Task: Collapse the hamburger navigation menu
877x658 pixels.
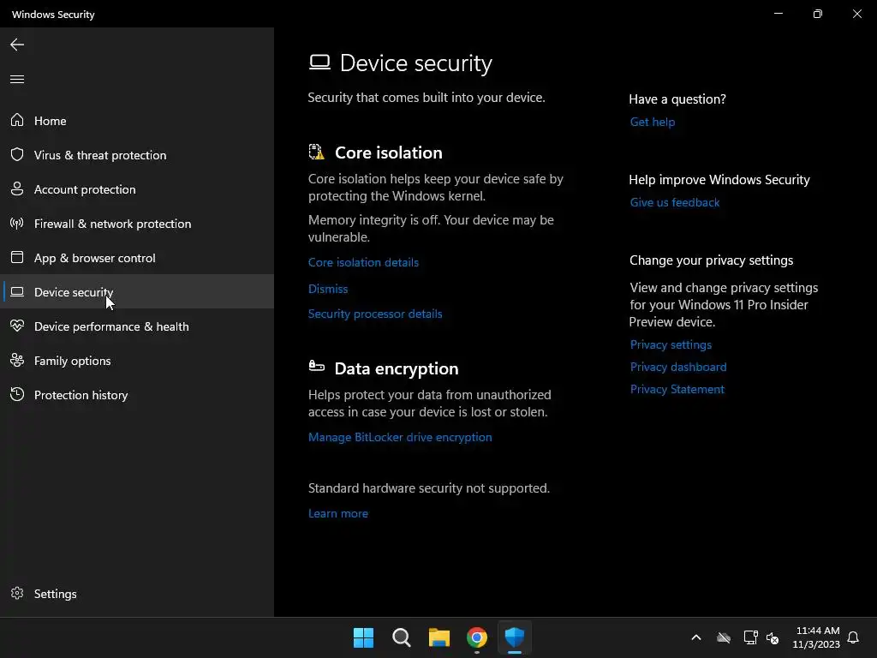Action: (17, 79)
